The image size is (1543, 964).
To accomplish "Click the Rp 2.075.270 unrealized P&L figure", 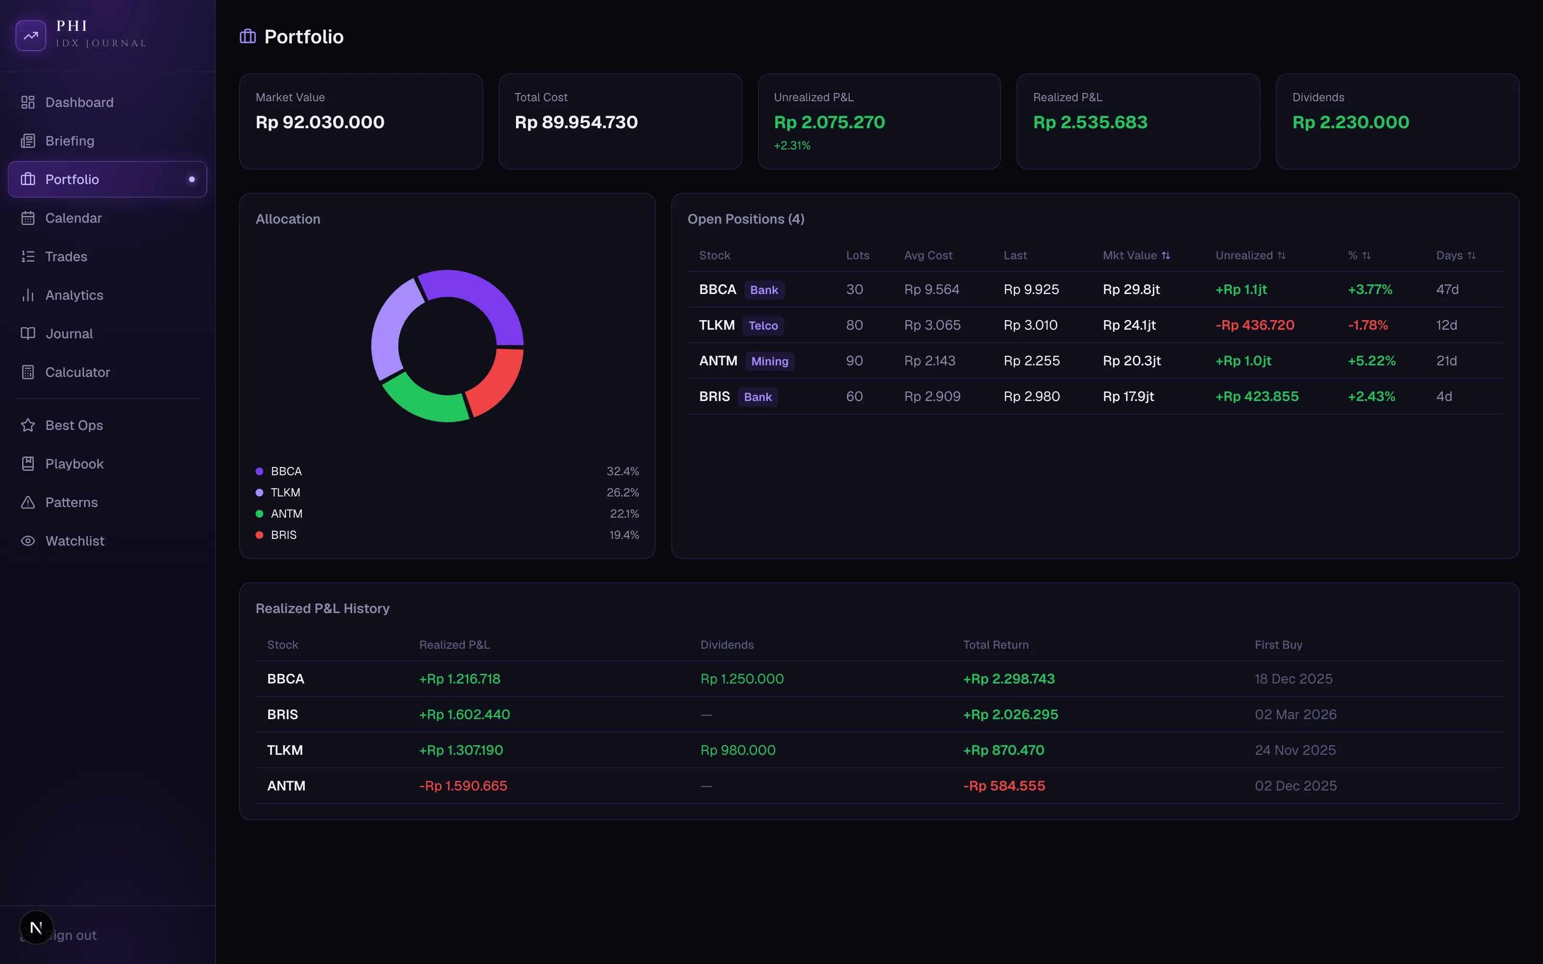I will [829, 122].
